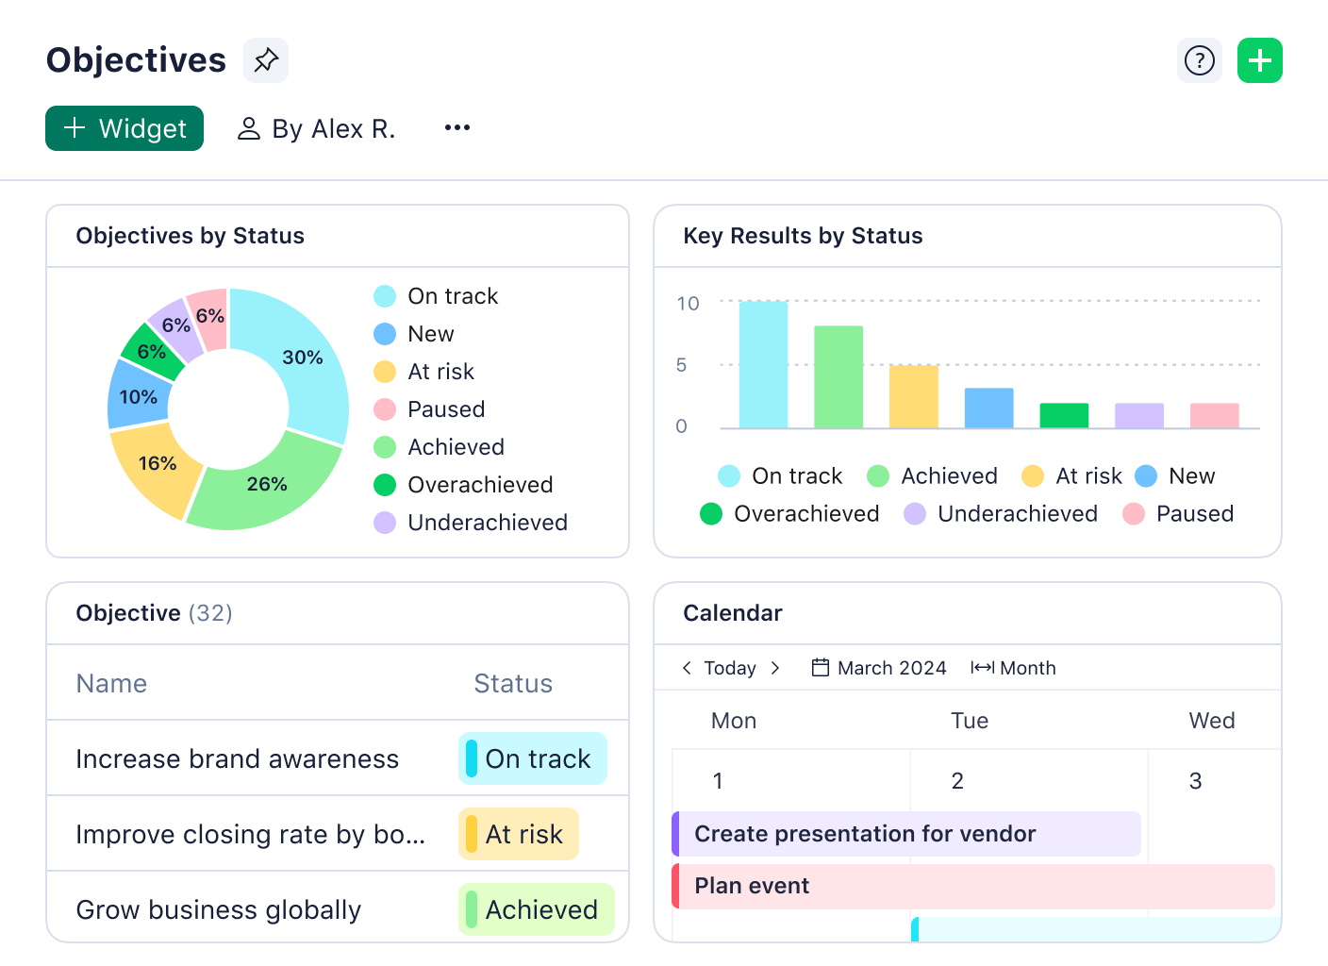Screen dimensions: 1328x966
Task: Click the Today button in the Calendar
Action: click(730, 667)
